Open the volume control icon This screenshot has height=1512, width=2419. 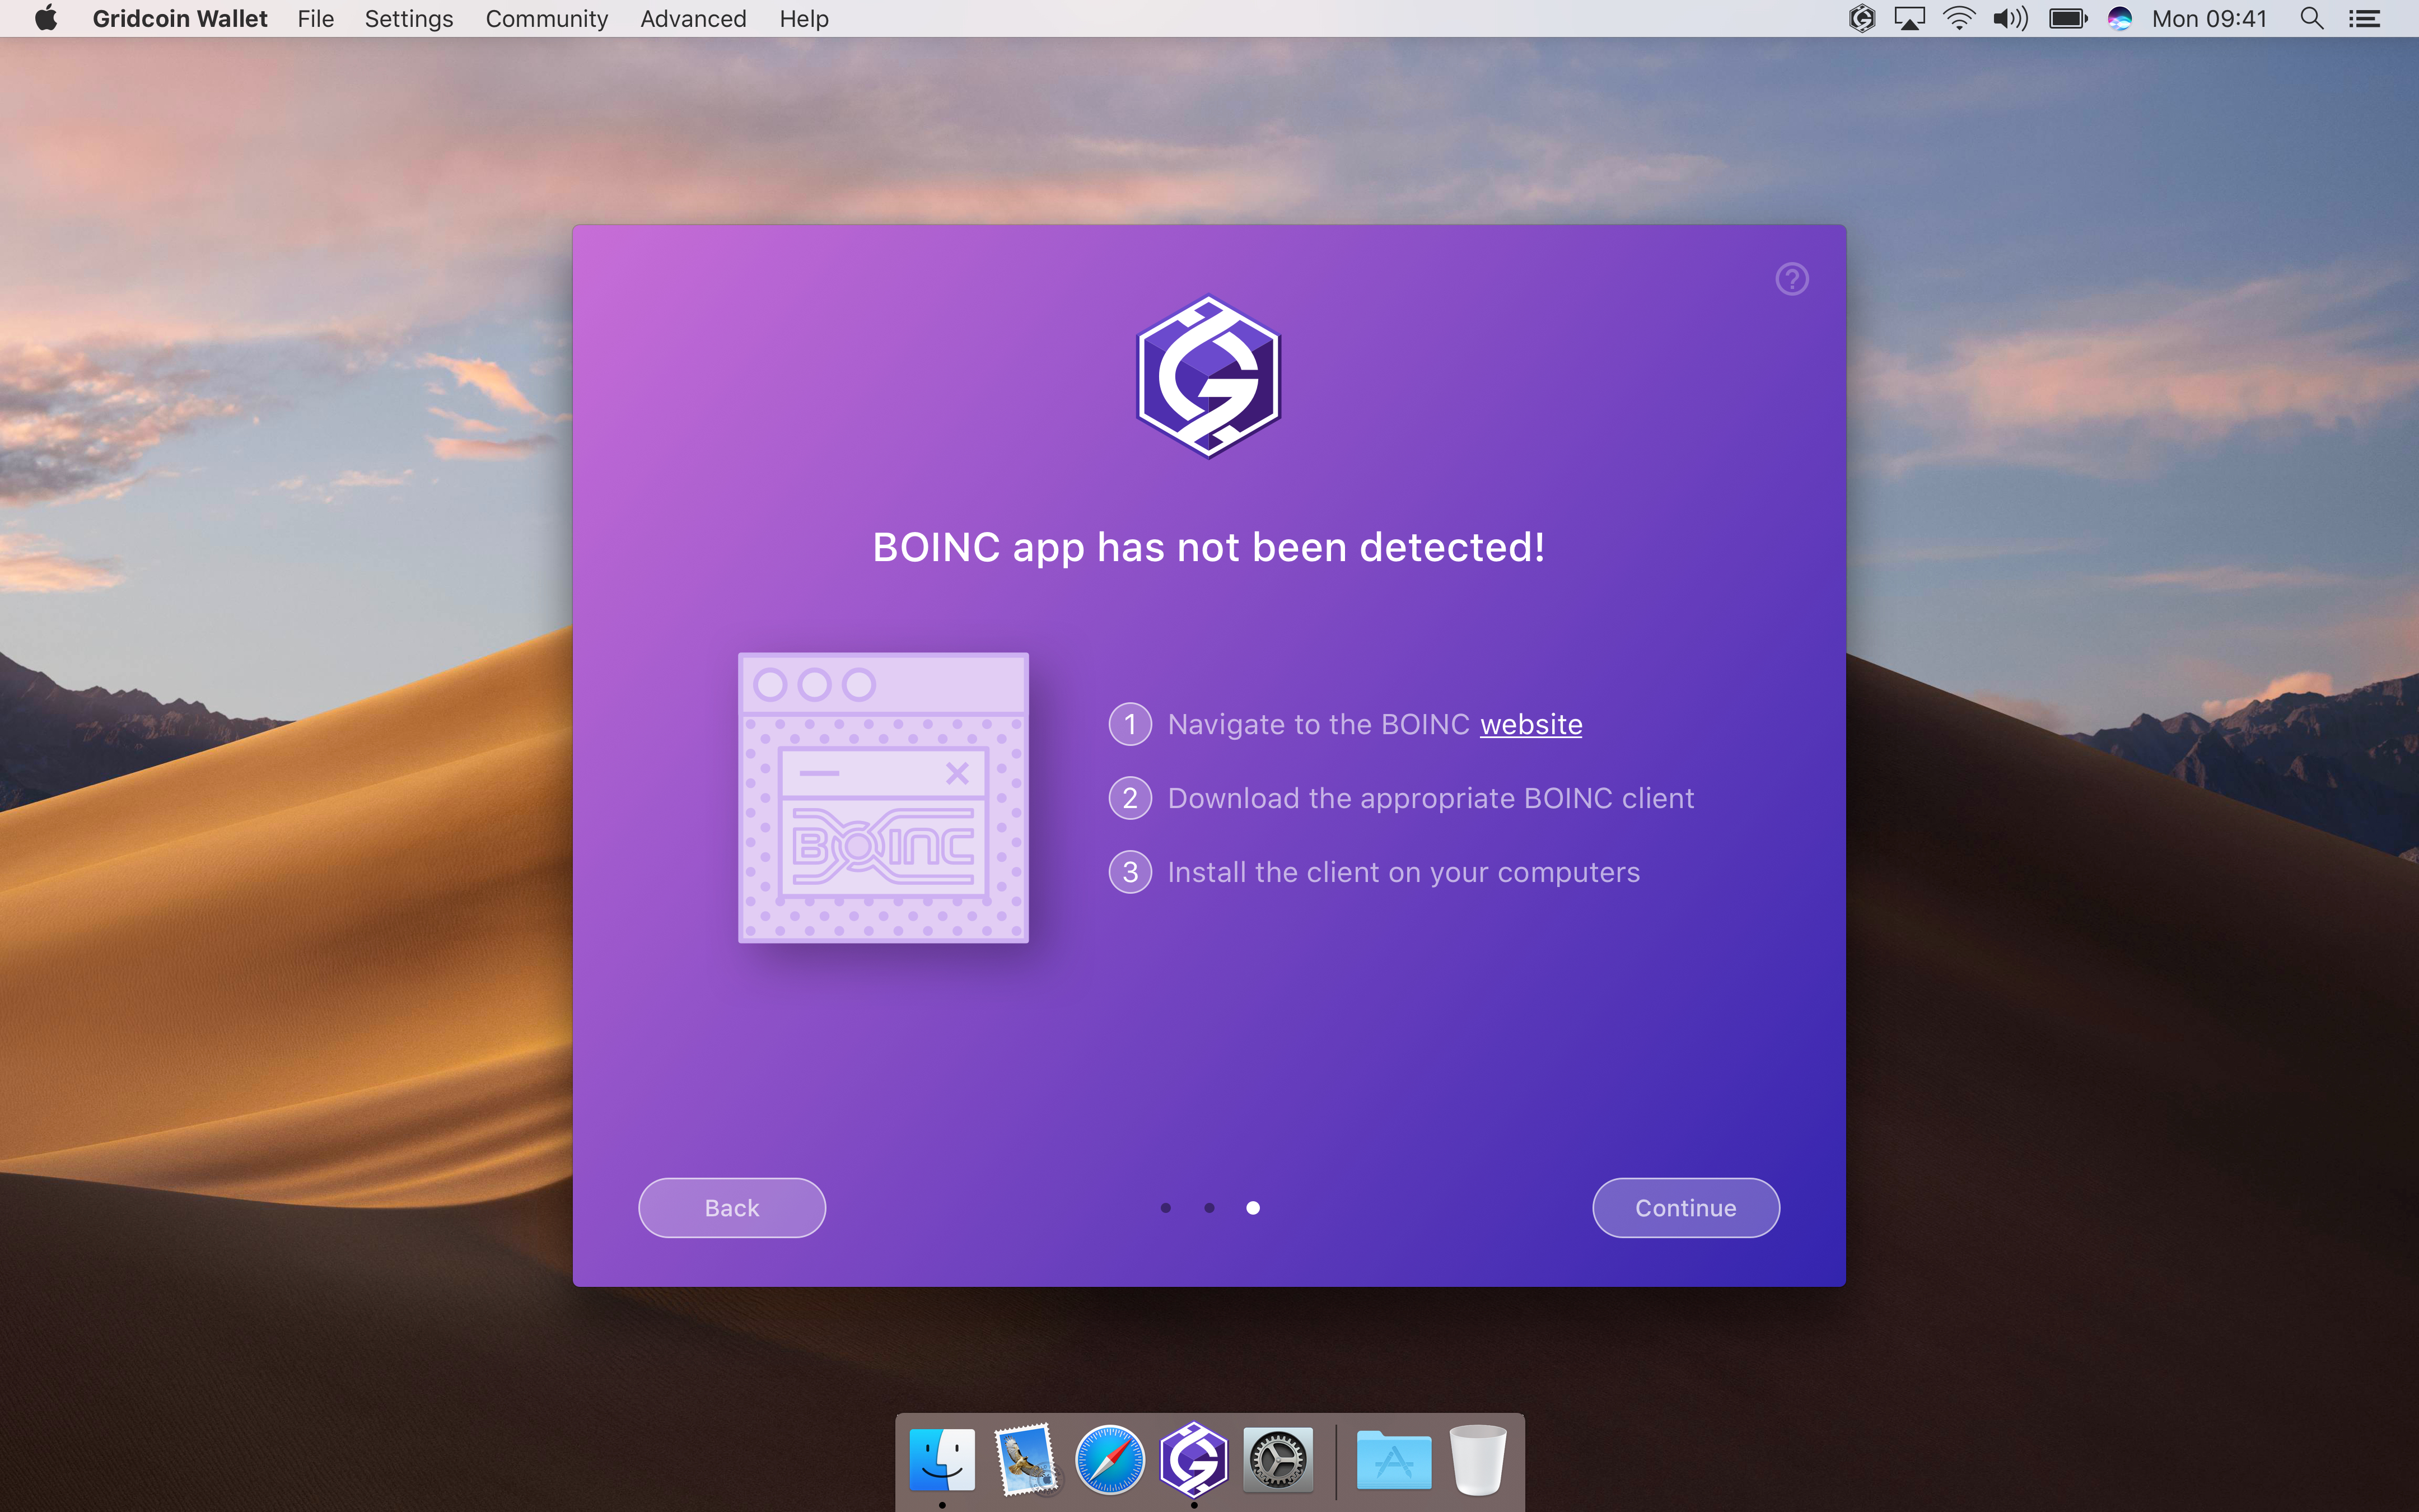click(2010, 18)
